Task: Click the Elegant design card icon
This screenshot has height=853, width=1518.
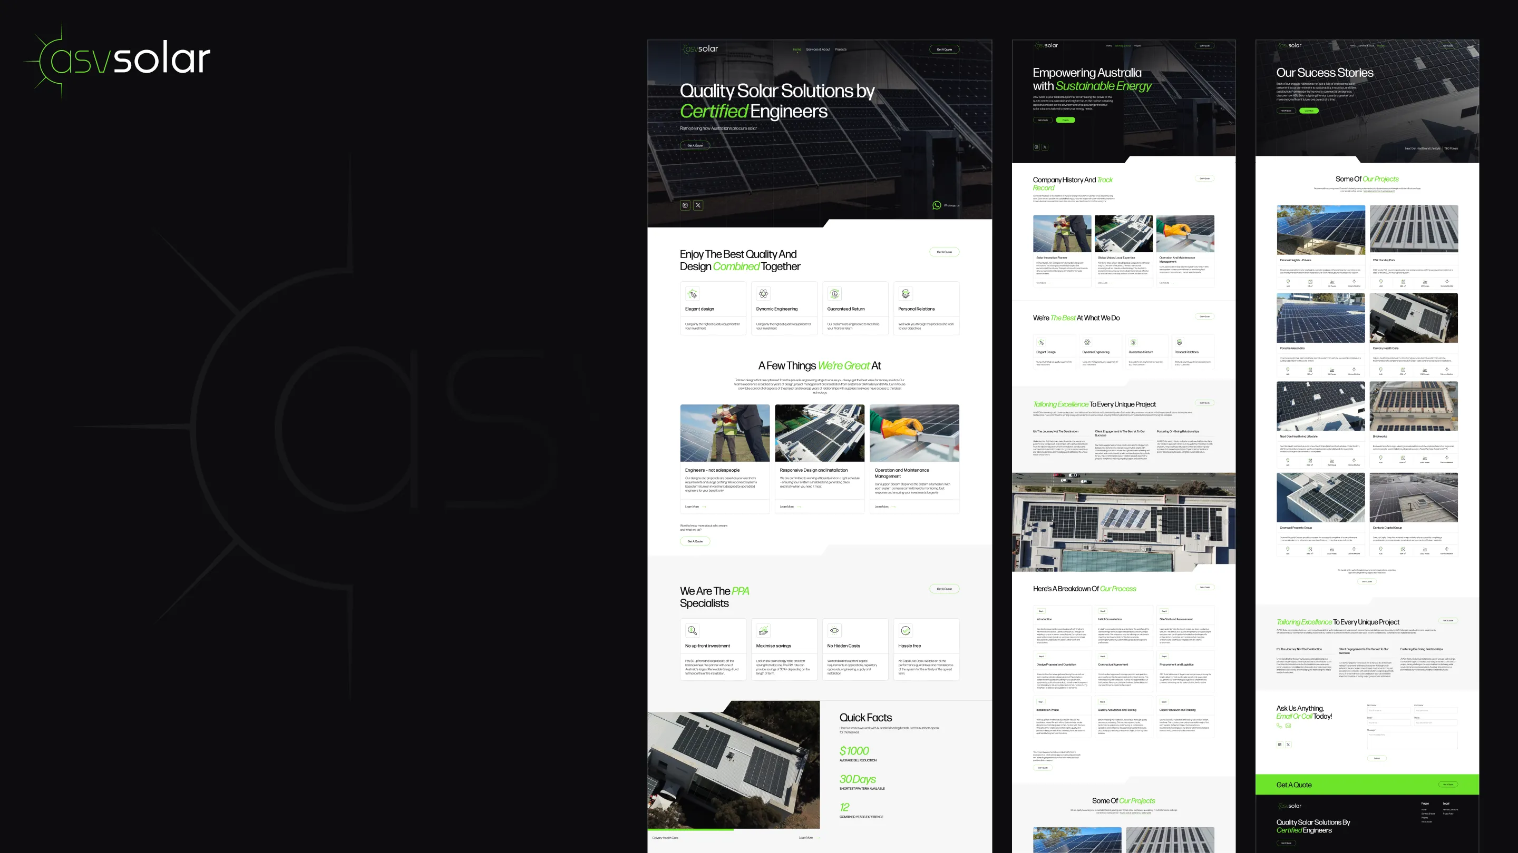Action: pyautogui.click(x=693, y=294)
